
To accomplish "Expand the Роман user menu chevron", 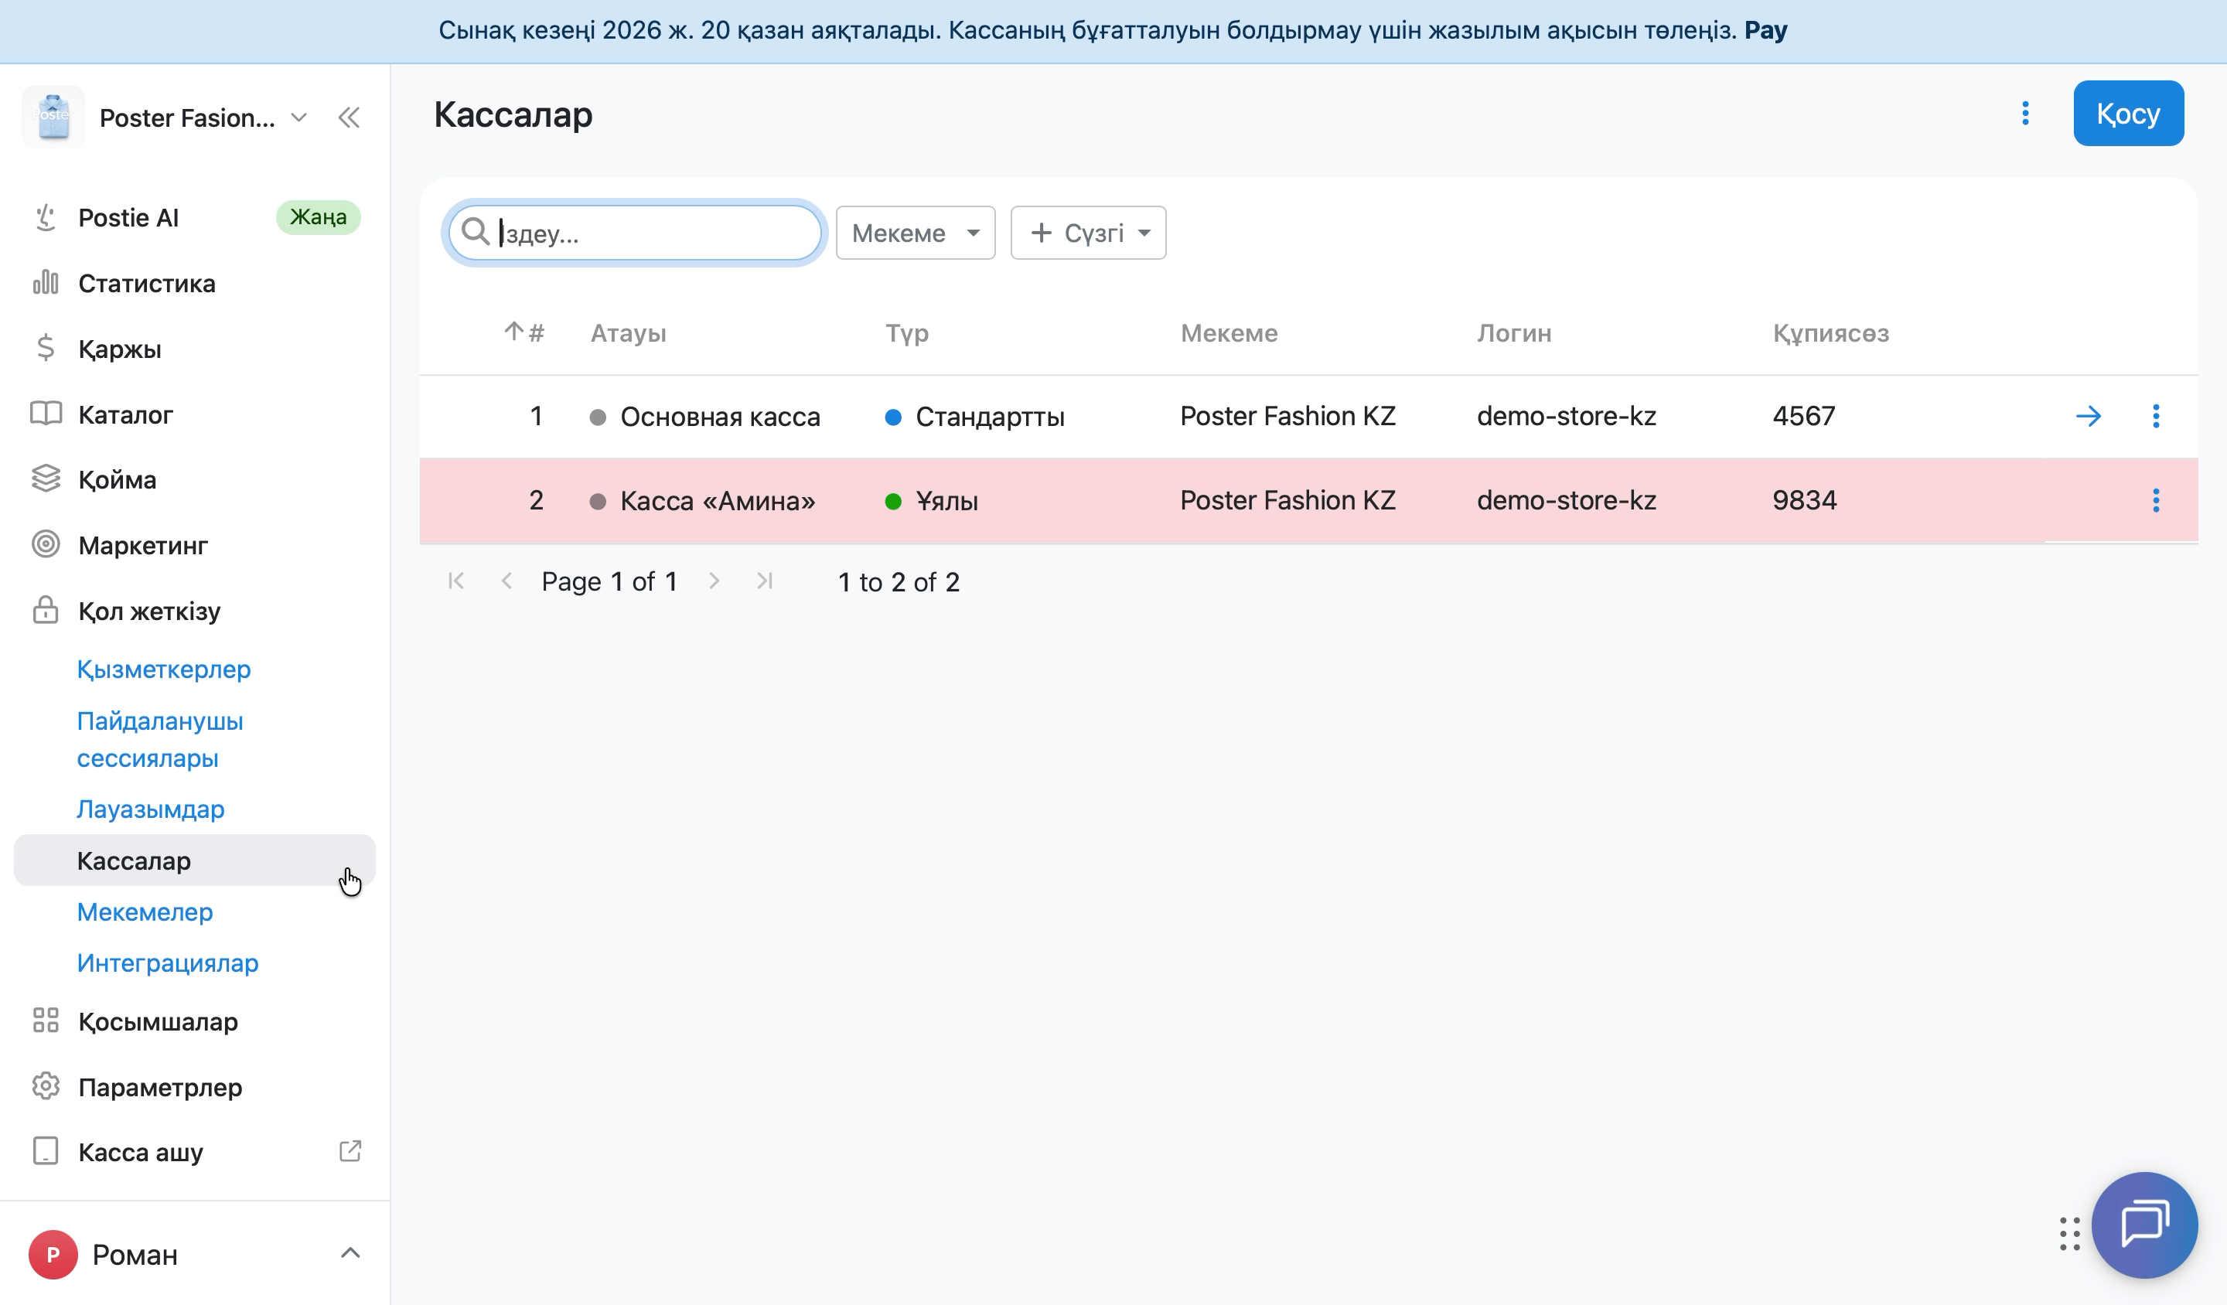I will coord(350,1253).
